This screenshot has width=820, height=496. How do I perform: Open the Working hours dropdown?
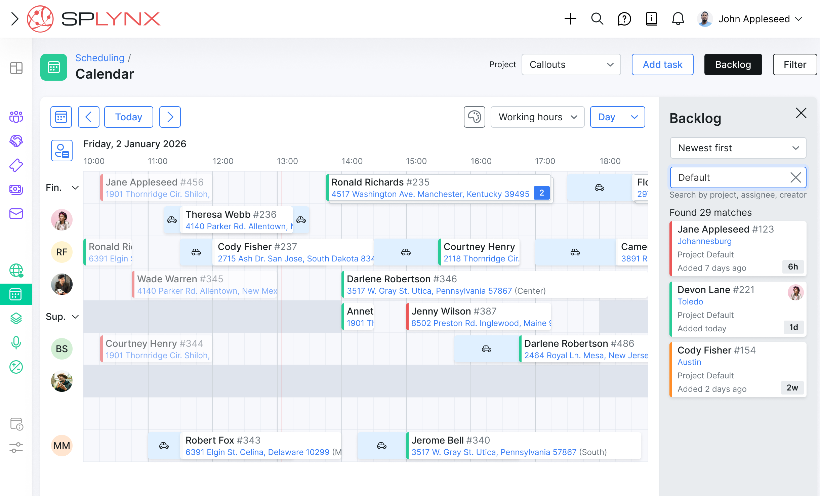[537, 117]
